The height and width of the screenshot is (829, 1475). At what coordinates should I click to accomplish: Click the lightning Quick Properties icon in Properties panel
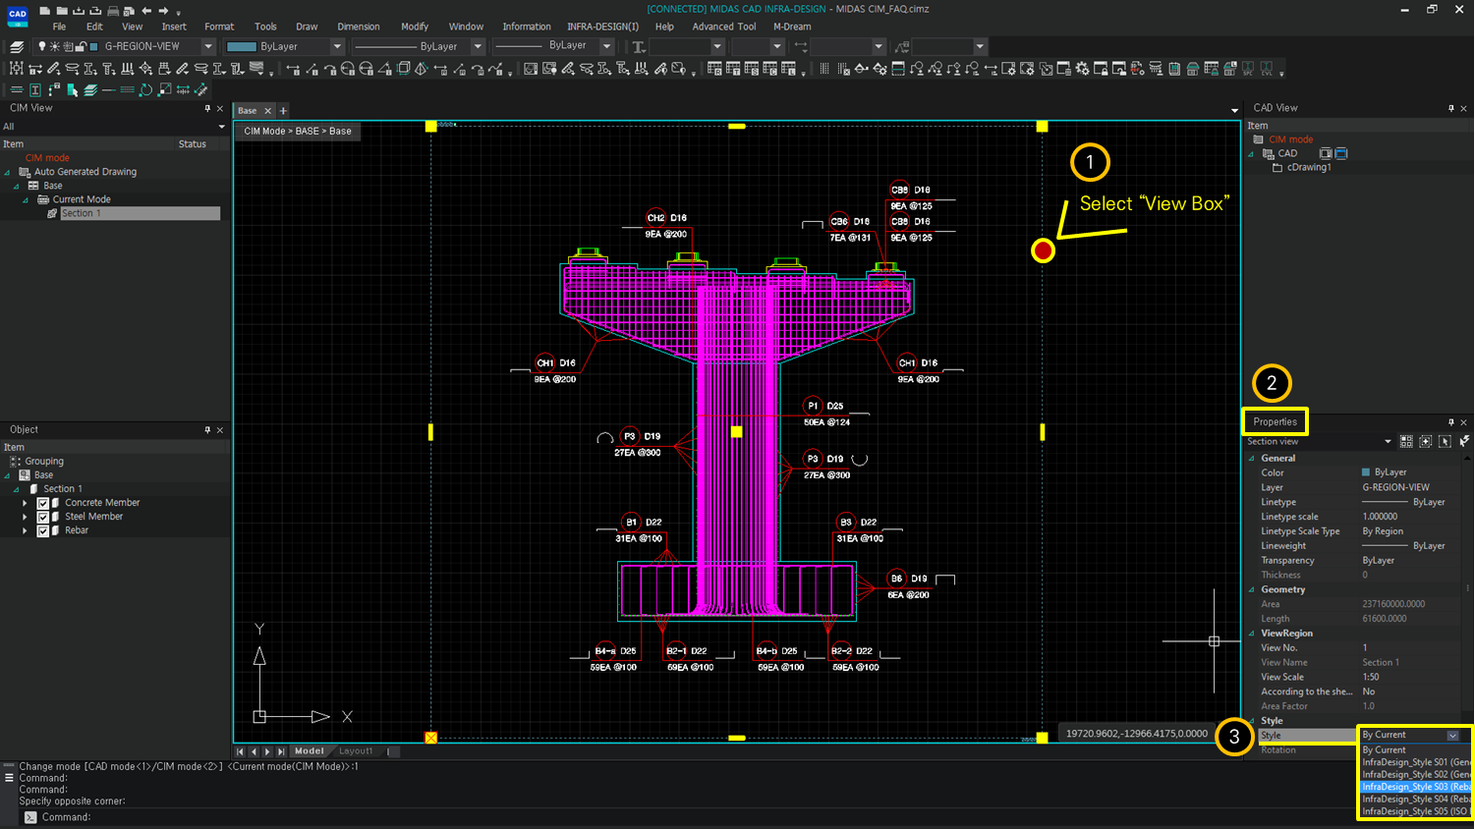pyautogui.click(x=1464, y=441)
